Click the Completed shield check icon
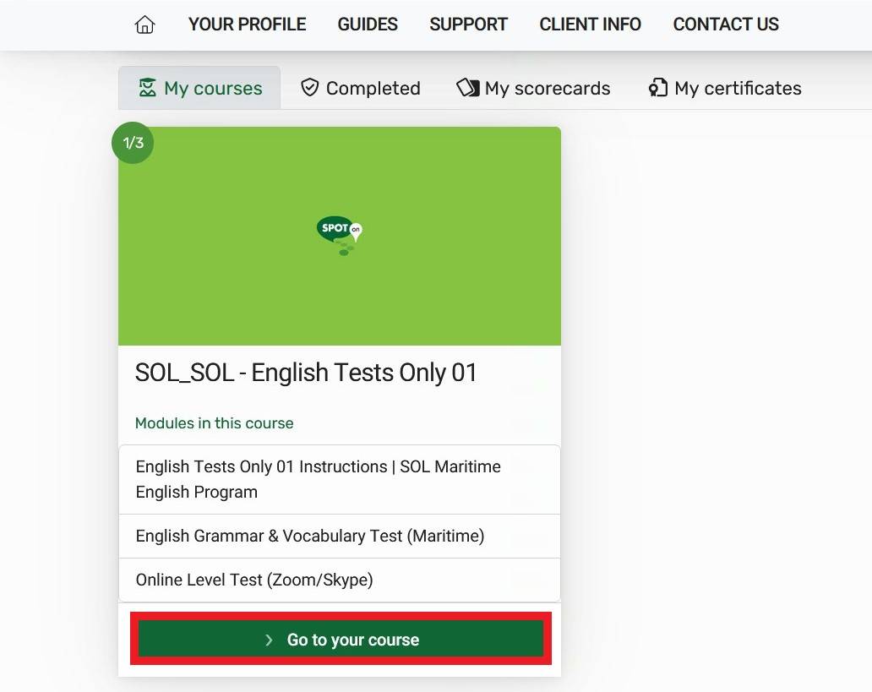The image size is (872, 692). coord(310,87)
